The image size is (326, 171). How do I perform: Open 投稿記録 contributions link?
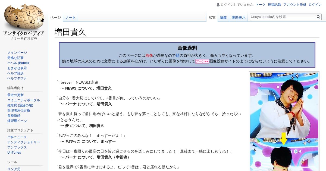coord(274,5)
